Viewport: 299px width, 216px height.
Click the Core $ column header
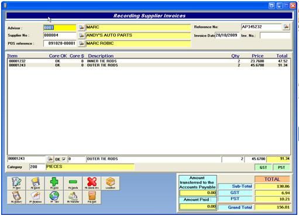tap(77, 56)
